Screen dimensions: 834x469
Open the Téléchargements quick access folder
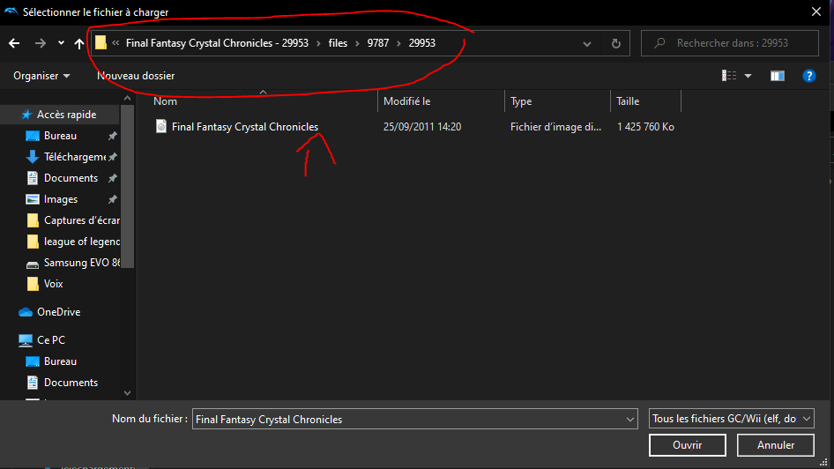(74, 157)
